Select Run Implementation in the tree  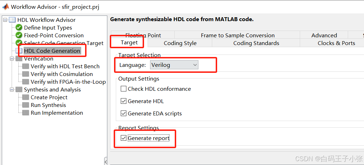click(x=56, y=113)
